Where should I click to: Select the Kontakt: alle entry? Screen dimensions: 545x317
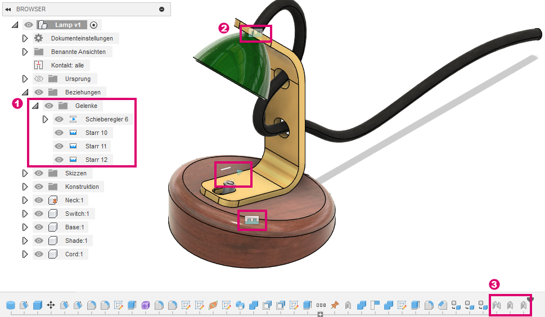[67, 65]
